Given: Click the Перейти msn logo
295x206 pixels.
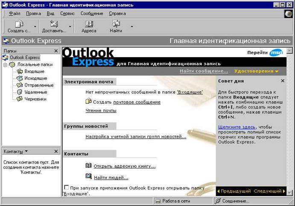Looking at the screenshot, I should 276,52.
